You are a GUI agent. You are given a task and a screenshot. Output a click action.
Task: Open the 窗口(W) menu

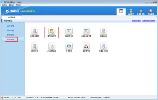pos(11,5)
